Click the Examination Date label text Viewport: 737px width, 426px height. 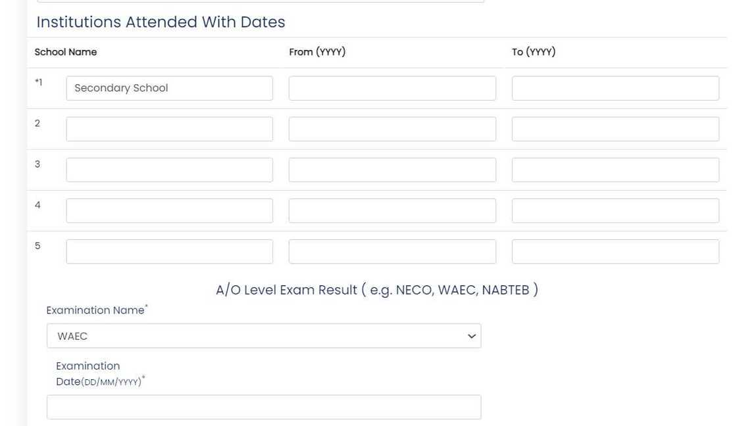pyautogui.click(x=88, y=373)
